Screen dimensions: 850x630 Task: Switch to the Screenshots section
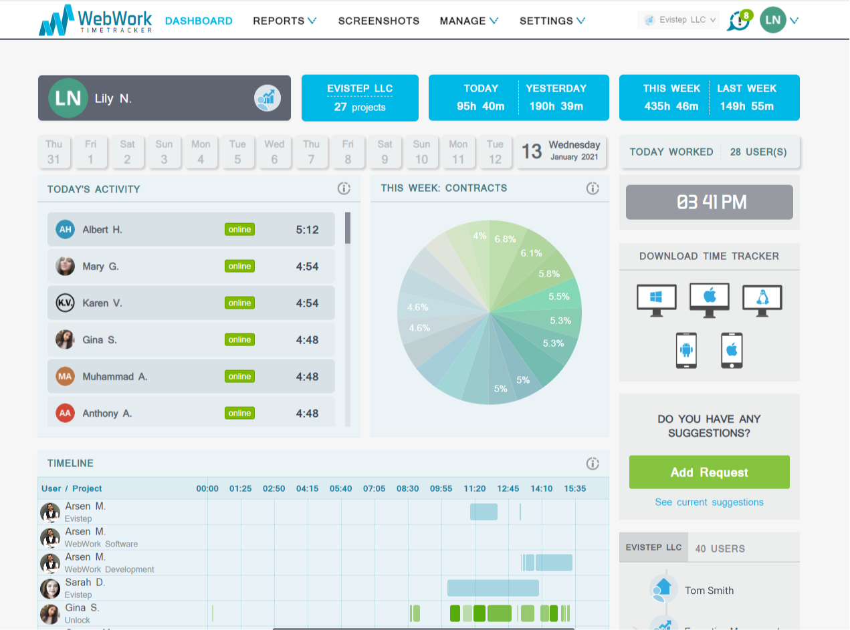[379, 21]
